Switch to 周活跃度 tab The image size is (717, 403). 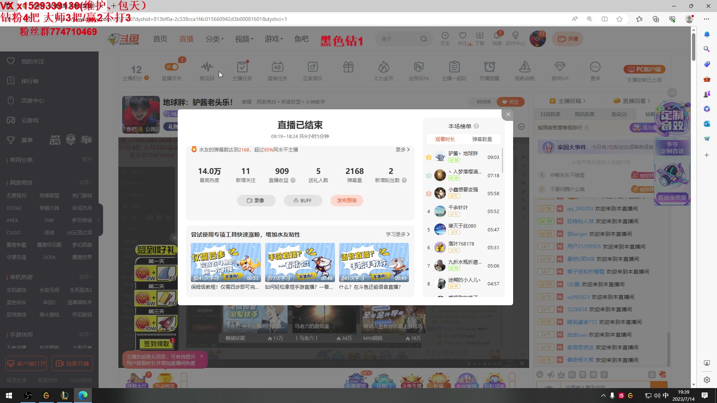coord(584,114)
